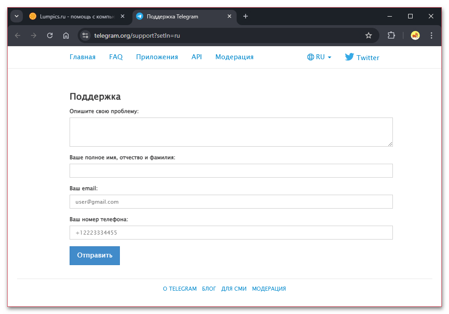Image resolution: width=449 pixels, height=314 pixels.
Task: Click the email input field
Action: tap(231, 201)
